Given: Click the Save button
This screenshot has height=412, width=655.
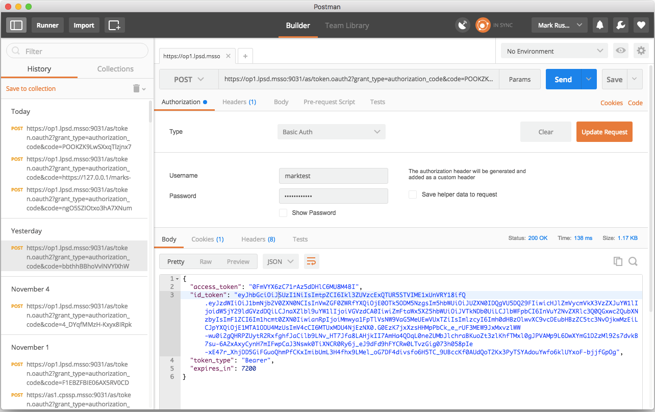Looking at the screenshot, I should [614, 79].
